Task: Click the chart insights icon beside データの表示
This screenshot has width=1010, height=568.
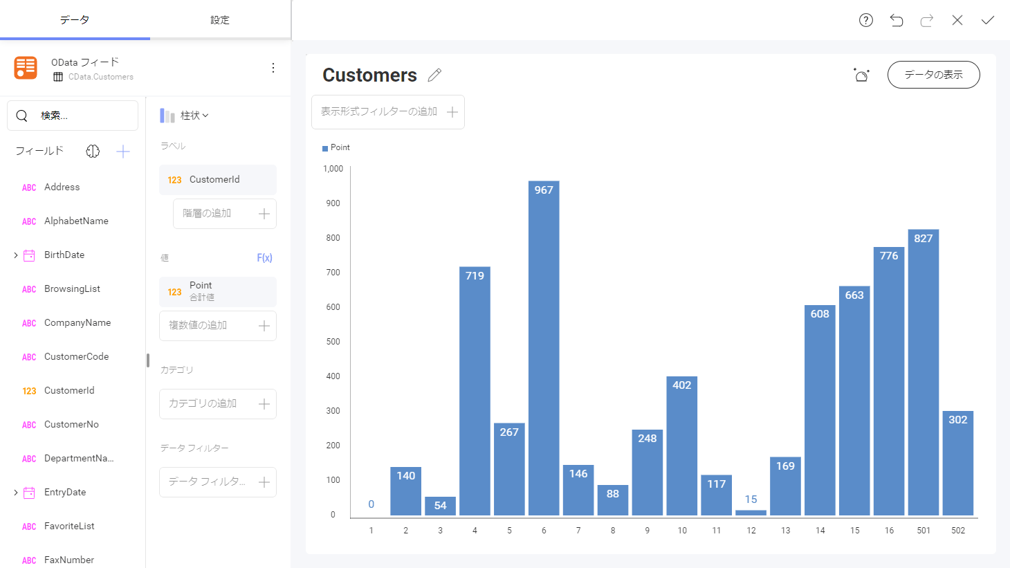Action: 861,75
